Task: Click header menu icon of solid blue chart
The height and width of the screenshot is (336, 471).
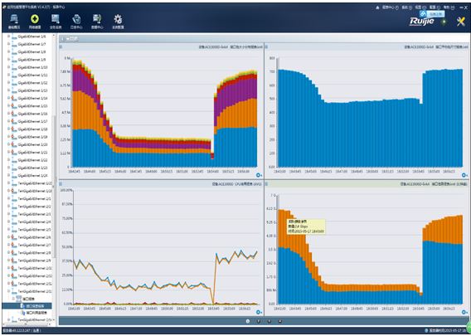Action: coord(266,47)
